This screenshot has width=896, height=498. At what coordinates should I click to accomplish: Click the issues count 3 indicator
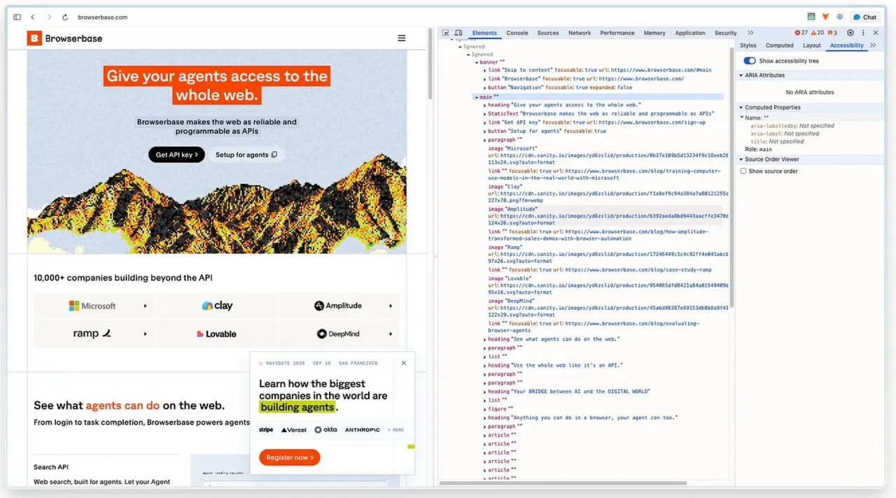832,33
